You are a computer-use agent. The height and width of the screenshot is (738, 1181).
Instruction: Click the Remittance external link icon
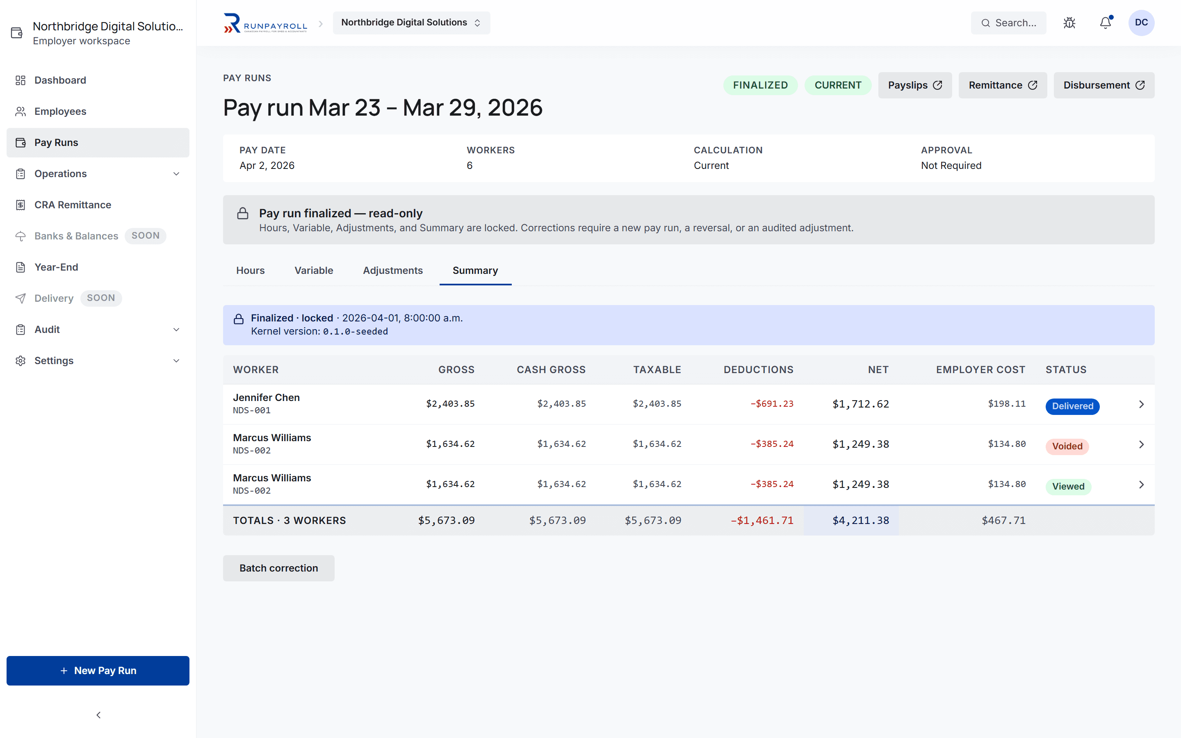pos(1033,85)
